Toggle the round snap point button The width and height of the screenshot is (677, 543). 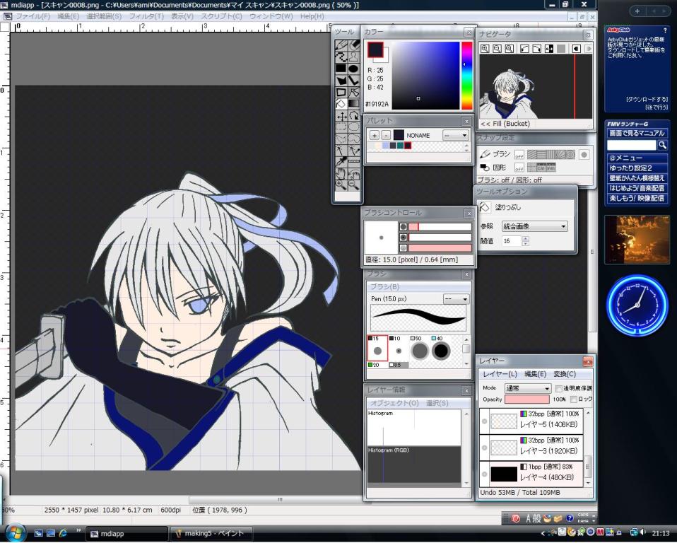point(584,155)
